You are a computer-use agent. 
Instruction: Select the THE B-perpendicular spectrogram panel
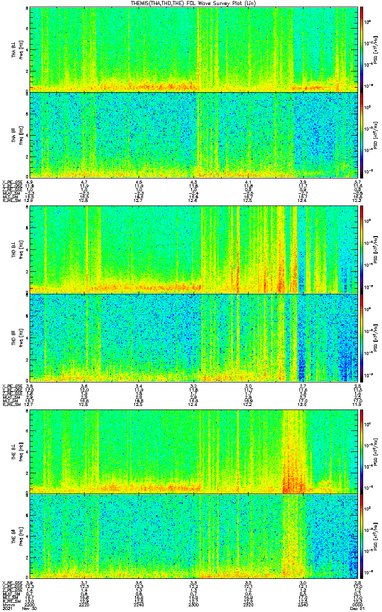click(x=195, y=451)
